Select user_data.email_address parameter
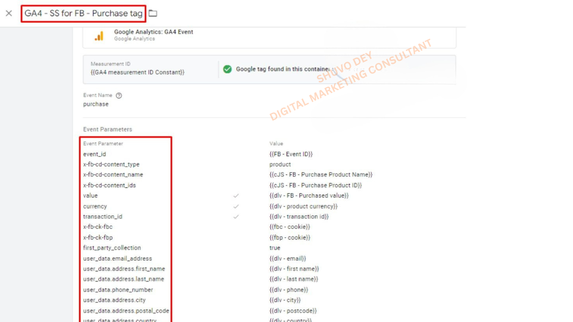 click(x=117, y=258)
